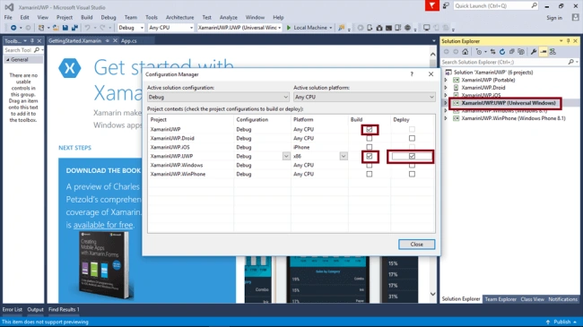Refresh the Solution Explorer view

[x=502, y=52]
